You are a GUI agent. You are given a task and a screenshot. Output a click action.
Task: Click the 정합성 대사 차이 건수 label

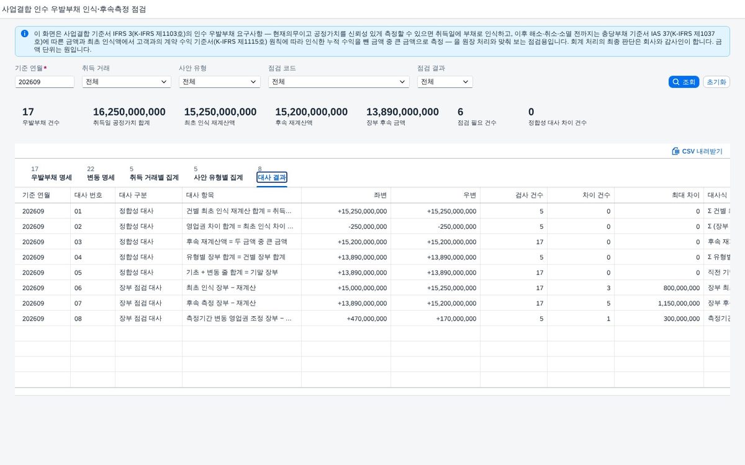(x=558, y=123)
